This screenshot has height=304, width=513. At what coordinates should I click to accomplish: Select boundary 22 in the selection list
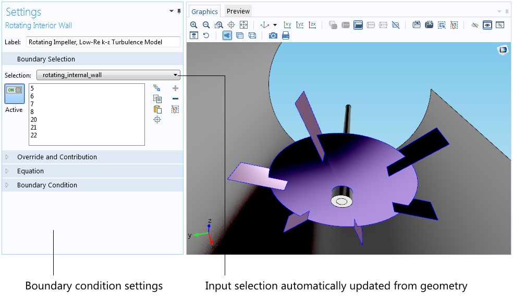(x=34, y=135)
